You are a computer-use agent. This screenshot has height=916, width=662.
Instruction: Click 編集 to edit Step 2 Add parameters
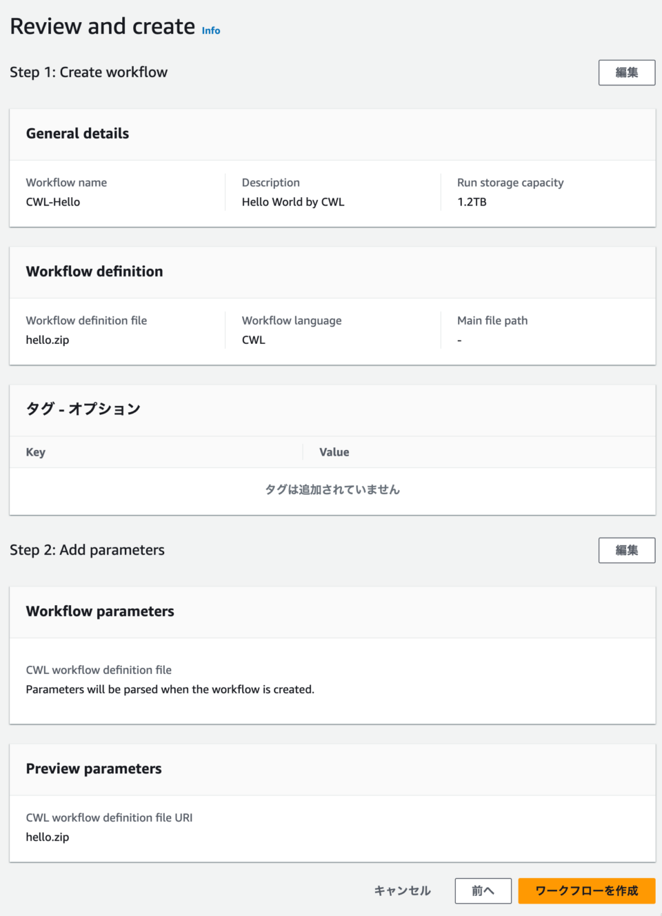[626, 550]
